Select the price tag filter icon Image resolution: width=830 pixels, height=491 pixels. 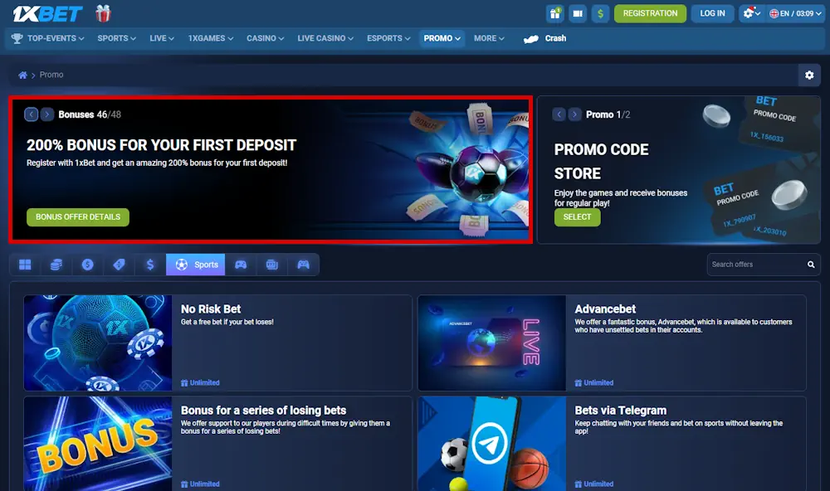tap(119, 264)
